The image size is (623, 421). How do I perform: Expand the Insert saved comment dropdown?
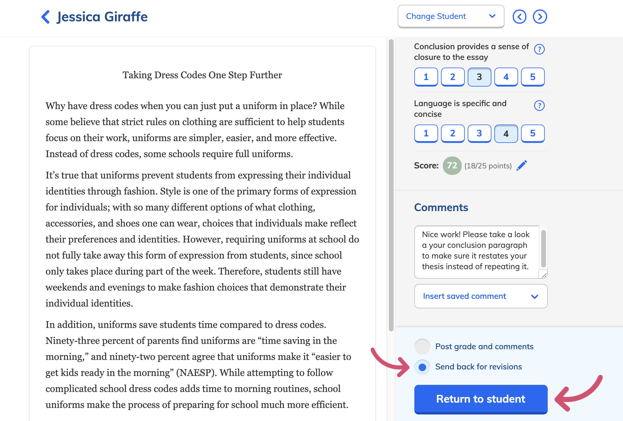481,296
